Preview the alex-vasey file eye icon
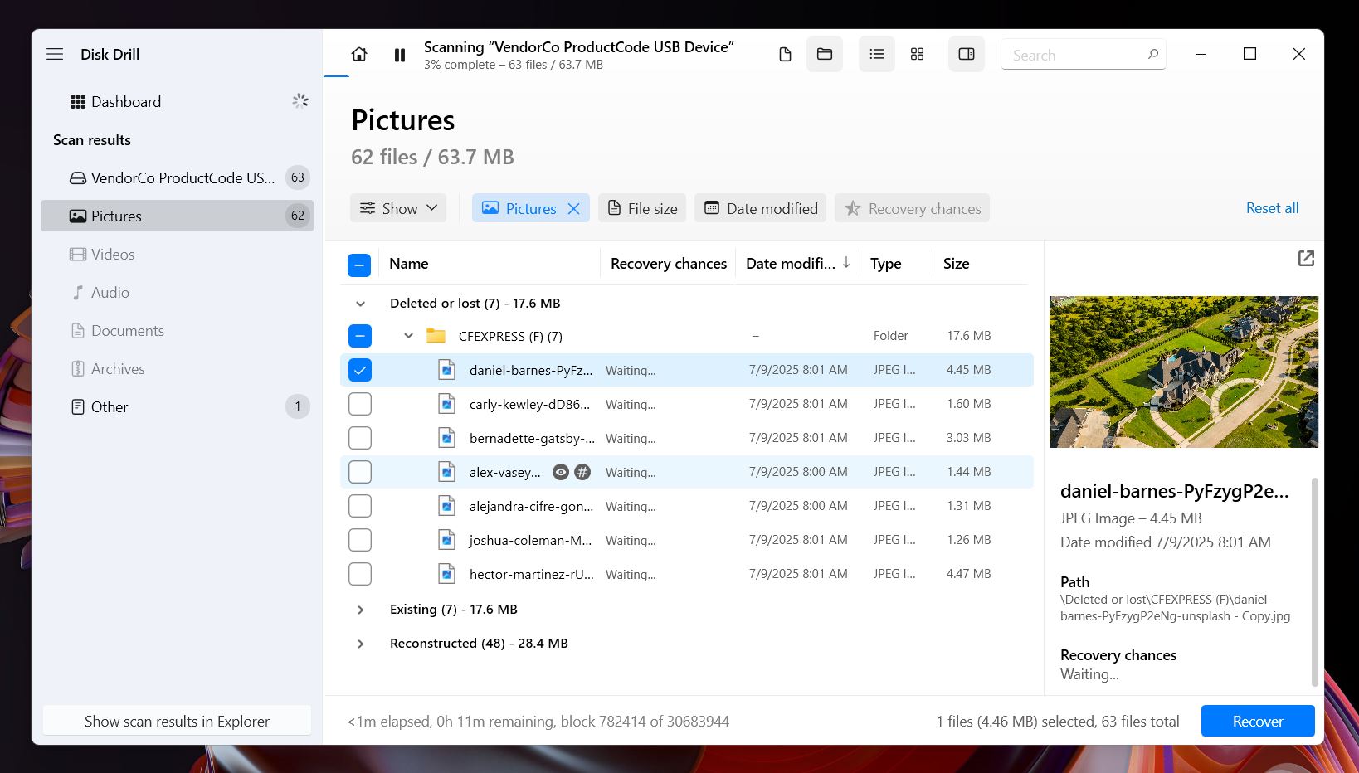1359x773 pixels. coord(561,472)
